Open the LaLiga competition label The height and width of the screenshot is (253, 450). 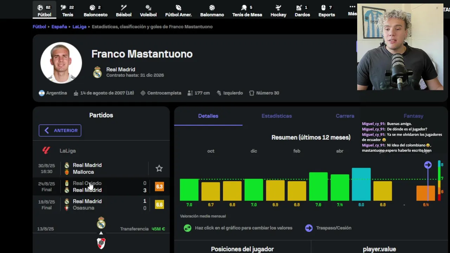67,151
